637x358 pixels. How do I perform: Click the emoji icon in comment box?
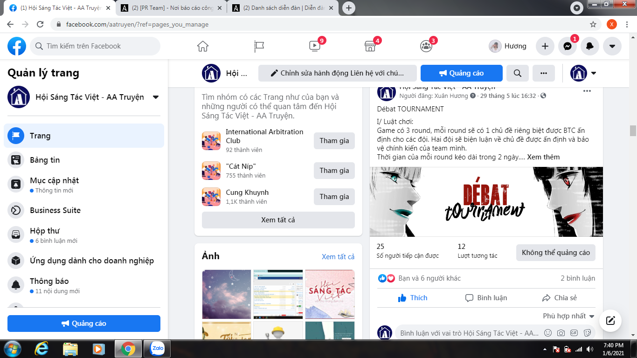pyautogui.click(x=548, y=333)
